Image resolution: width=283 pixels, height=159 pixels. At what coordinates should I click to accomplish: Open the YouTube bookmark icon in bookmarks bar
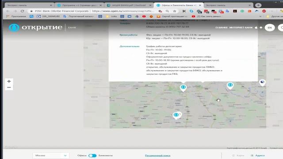tap(144, 16)
